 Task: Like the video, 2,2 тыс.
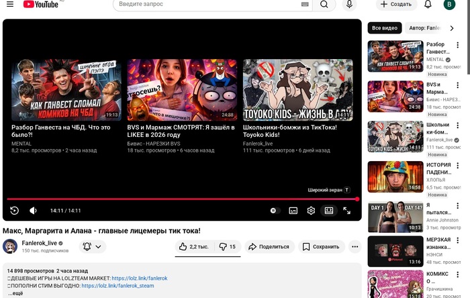coord(194,246)
